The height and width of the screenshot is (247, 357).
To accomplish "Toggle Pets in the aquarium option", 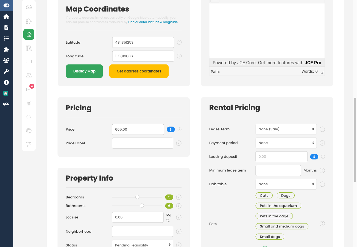I will (x=278, y=206).
